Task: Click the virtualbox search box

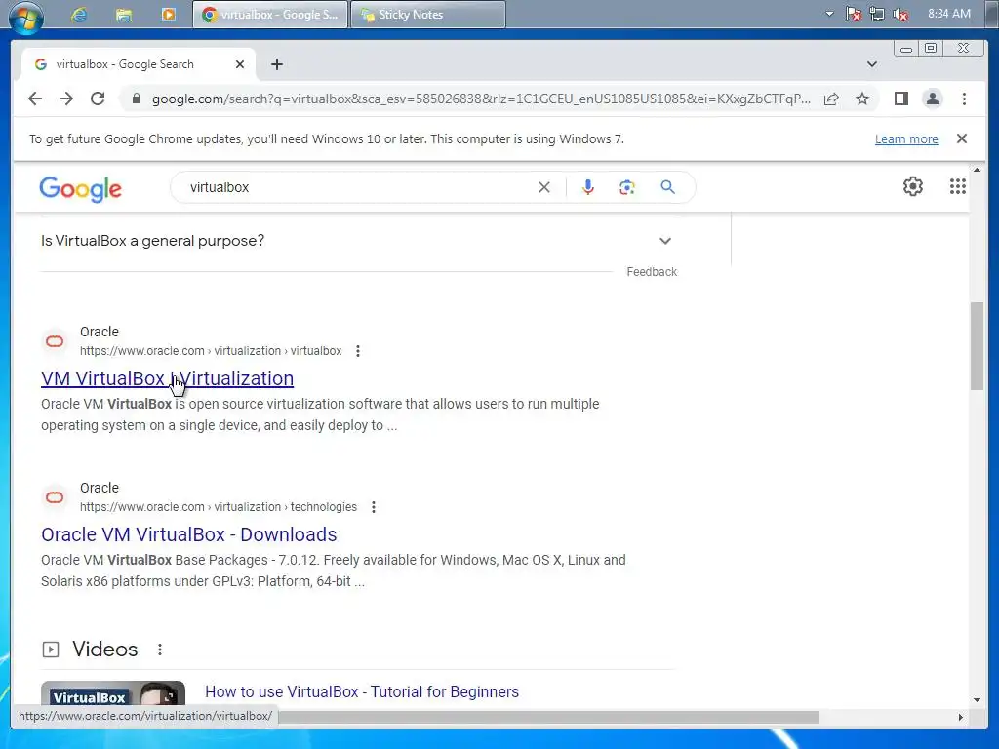Action: [357, 187]
